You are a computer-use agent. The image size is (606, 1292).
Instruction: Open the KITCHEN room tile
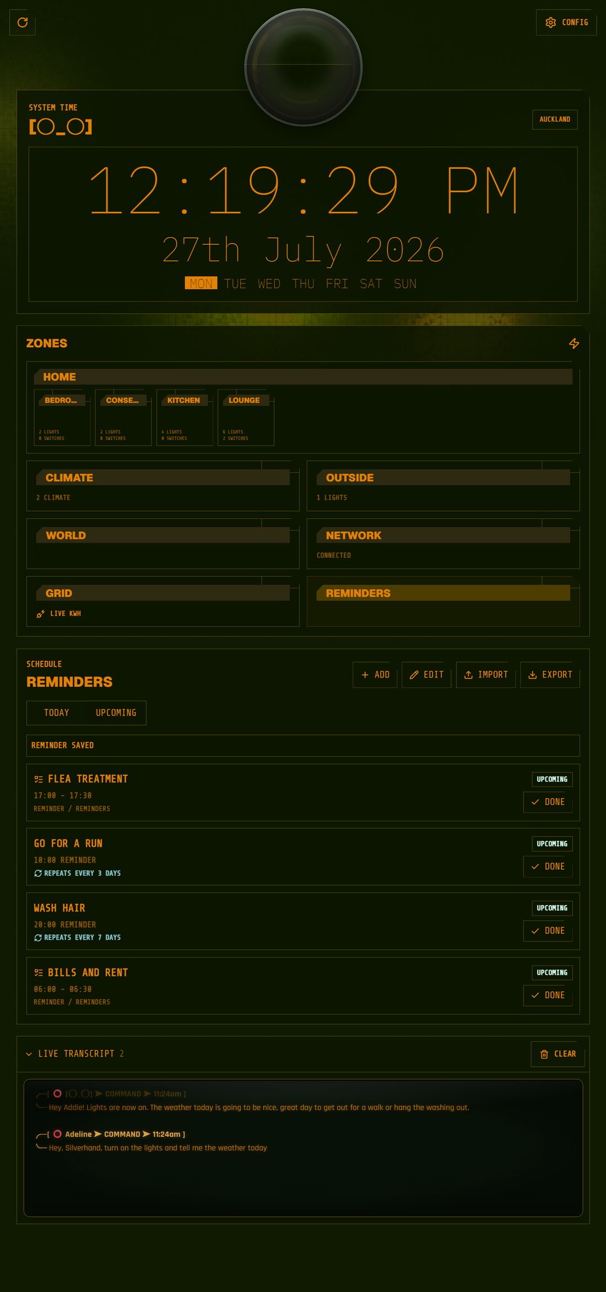click(185, 417)
